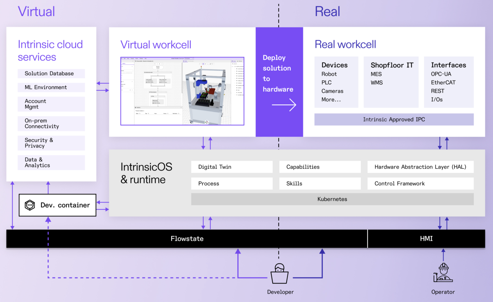Click I/Os under Interfaces
Viewport: 493px width, 302px height.
pos(437,100)
